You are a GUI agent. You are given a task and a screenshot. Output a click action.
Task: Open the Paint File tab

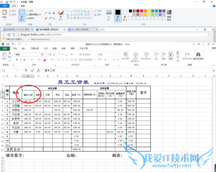click(5, 6)
